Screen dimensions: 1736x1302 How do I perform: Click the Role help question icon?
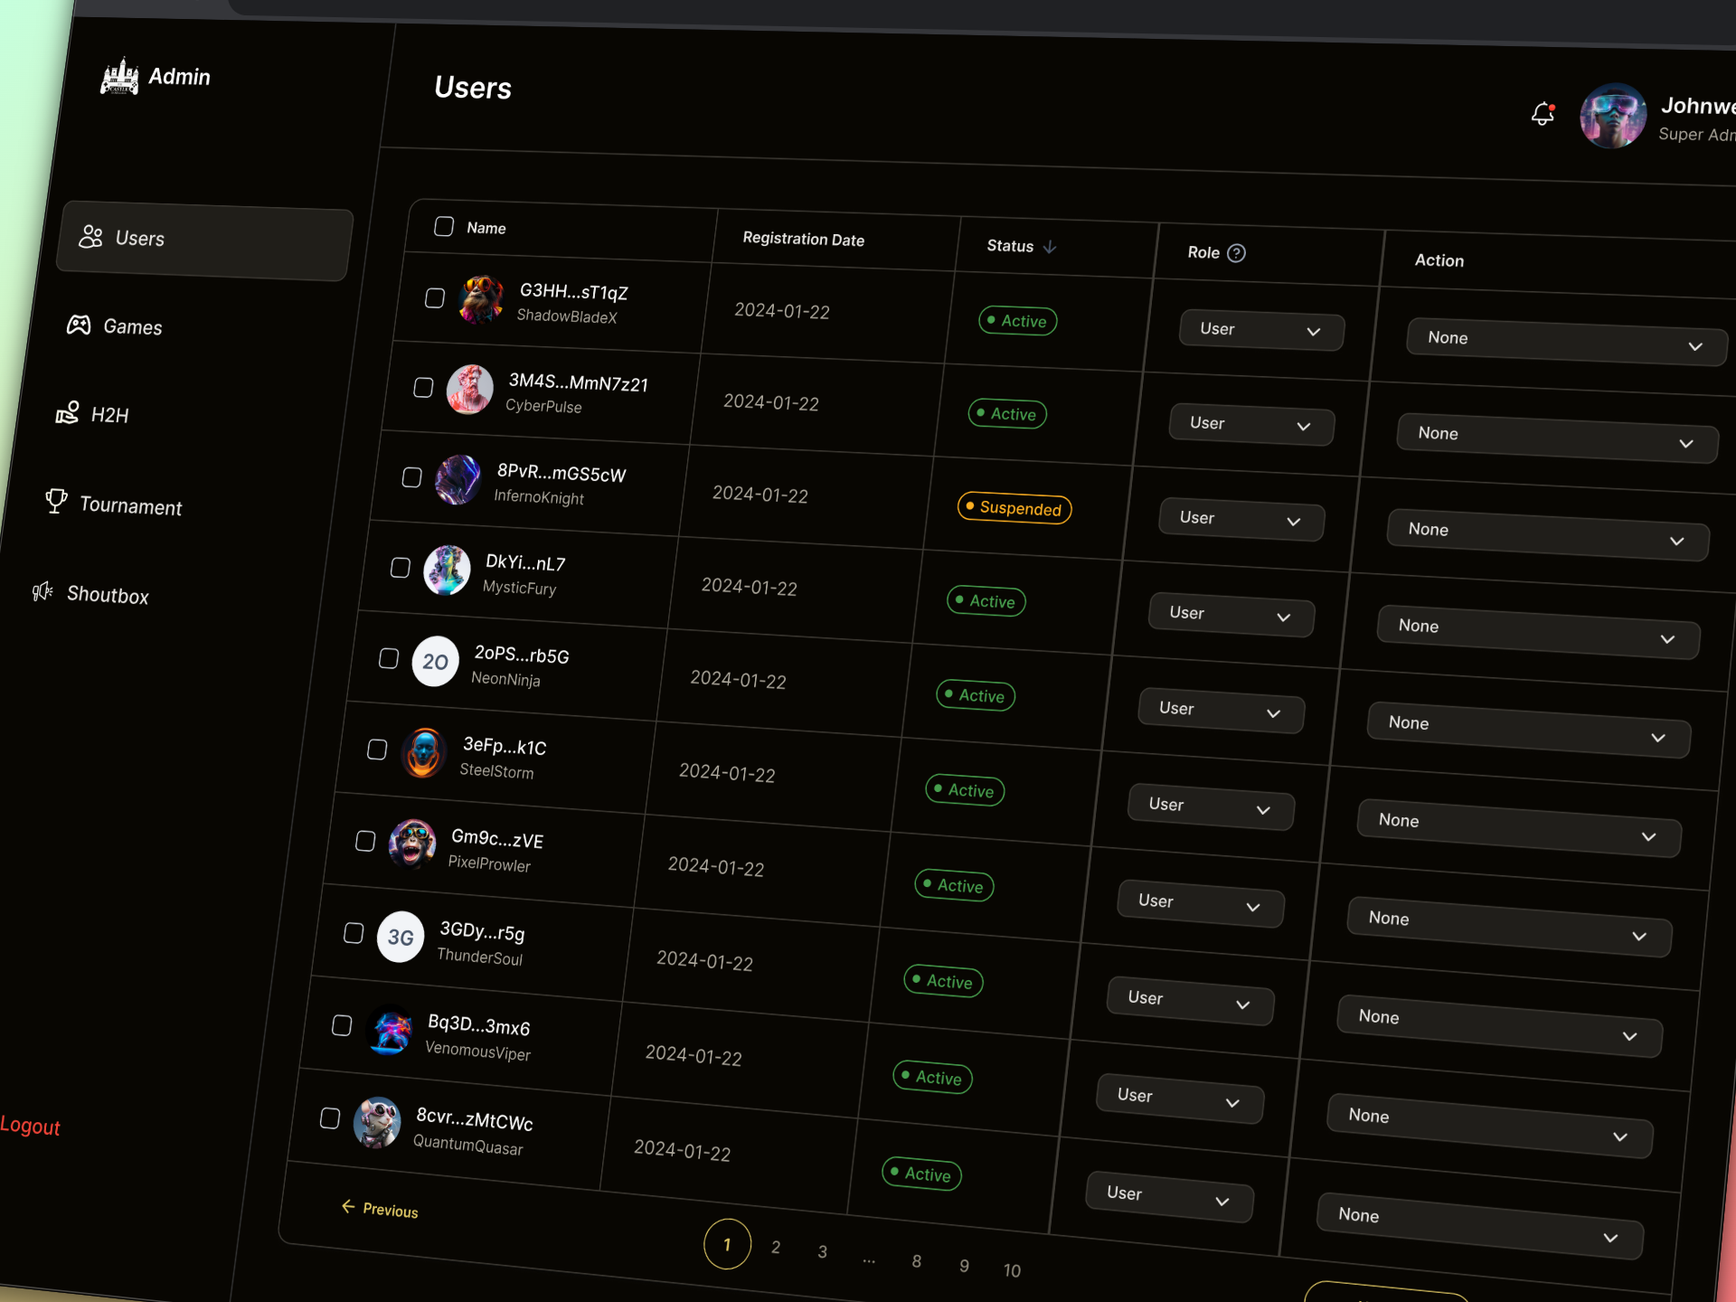1236,253
